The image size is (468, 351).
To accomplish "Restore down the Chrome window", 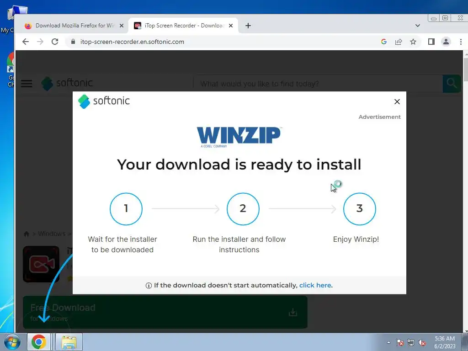I will coord(445,18).
